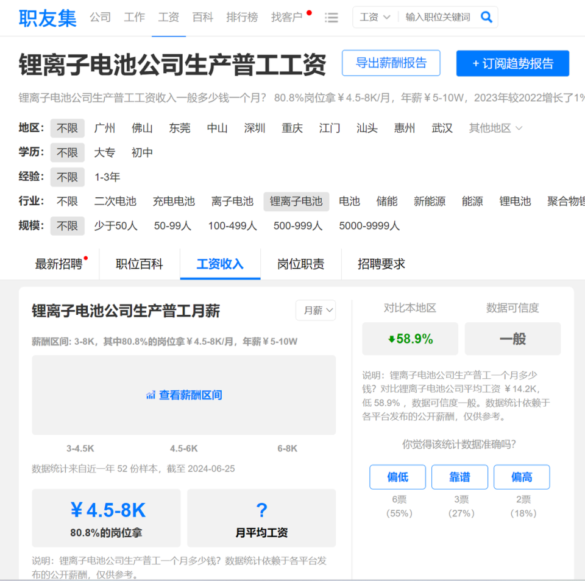This screenshot has width=585, height=581.
Task: Choose the 100-499人 company size filter
Action: point(232,225)
